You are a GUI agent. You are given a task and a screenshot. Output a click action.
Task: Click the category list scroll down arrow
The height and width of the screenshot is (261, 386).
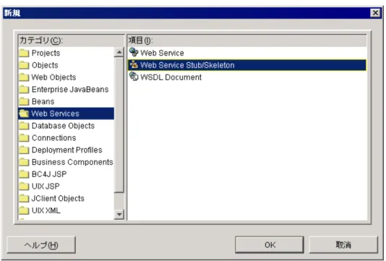(x=119, y=215)
